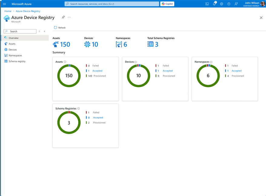The width and height of the screenshot is (266, 196).
Task: Click the Overview icon in the sidebar
Action: [x=6, y=38]
